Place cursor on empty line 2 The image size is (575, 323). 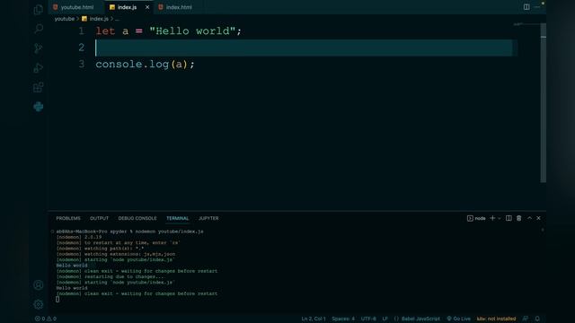[x=304, y=48]
